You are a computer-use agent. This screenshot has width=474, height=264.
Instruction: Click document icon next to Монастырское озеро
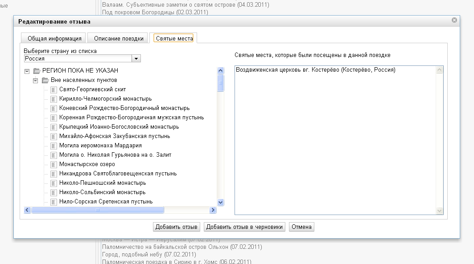54,164
